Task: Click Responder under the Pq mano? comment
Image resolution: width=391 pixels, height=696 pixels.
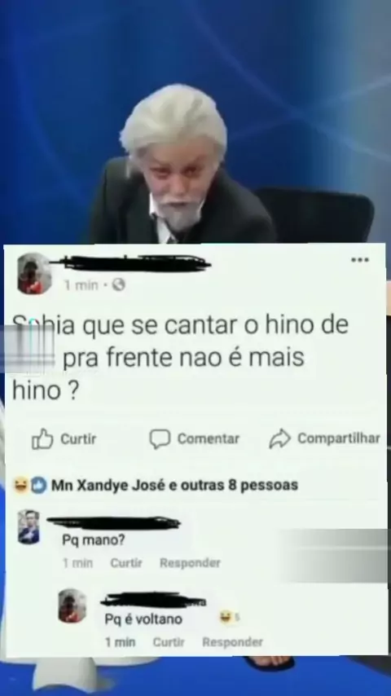Action: click(x=190, y=563)
